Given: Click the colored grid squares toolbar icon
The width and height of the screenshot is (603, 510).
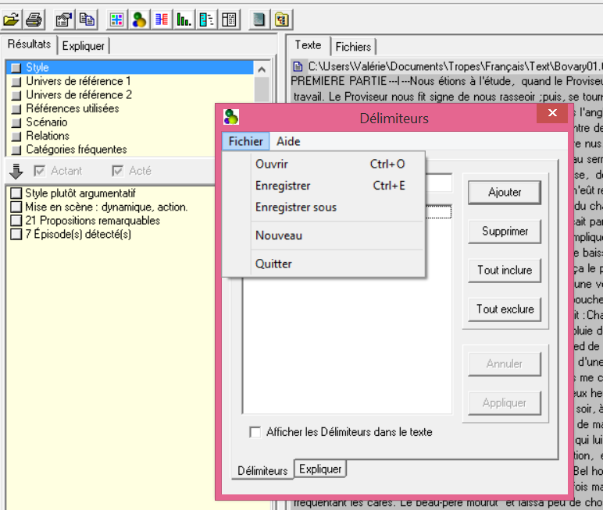Looking at the screenshot, I should pos(116,19).
